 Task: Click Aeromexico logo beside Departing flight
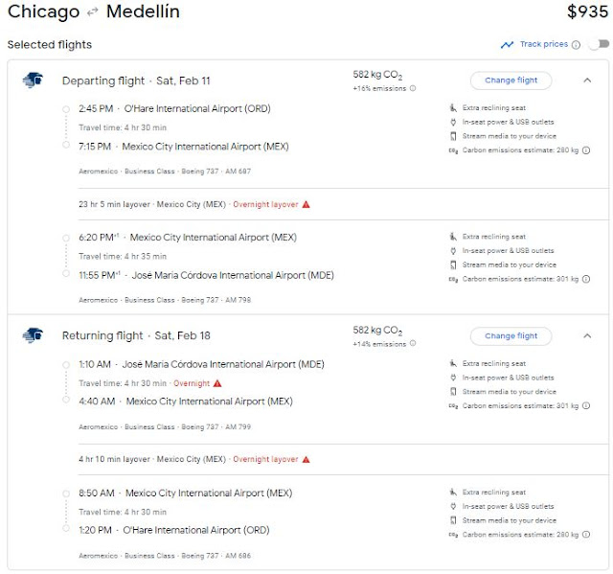33,80
